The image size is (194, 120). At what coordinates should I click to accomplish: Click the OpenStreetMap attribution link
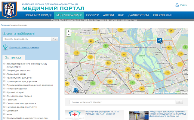click(170, 93)
